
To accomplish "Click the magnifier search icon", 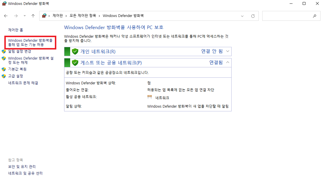I will pyautogui.click(x=314, y=16).
